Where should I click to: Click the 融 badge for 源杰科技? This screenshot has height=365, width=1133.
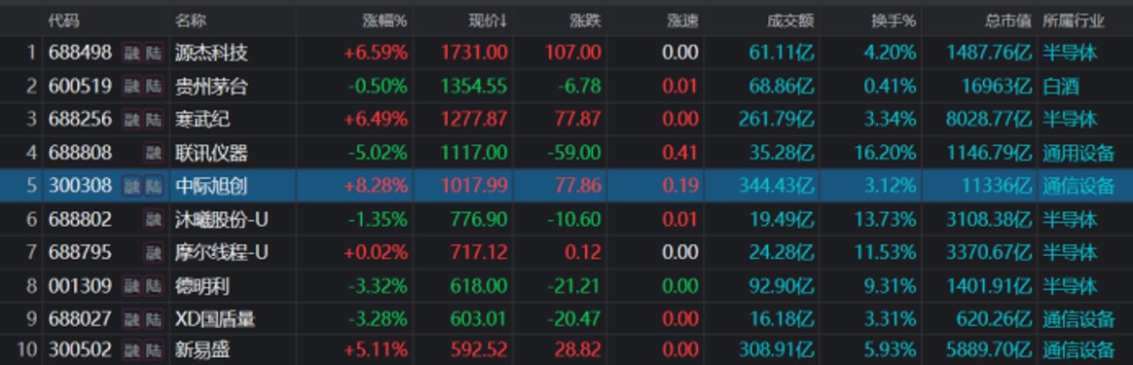(131, 53)
